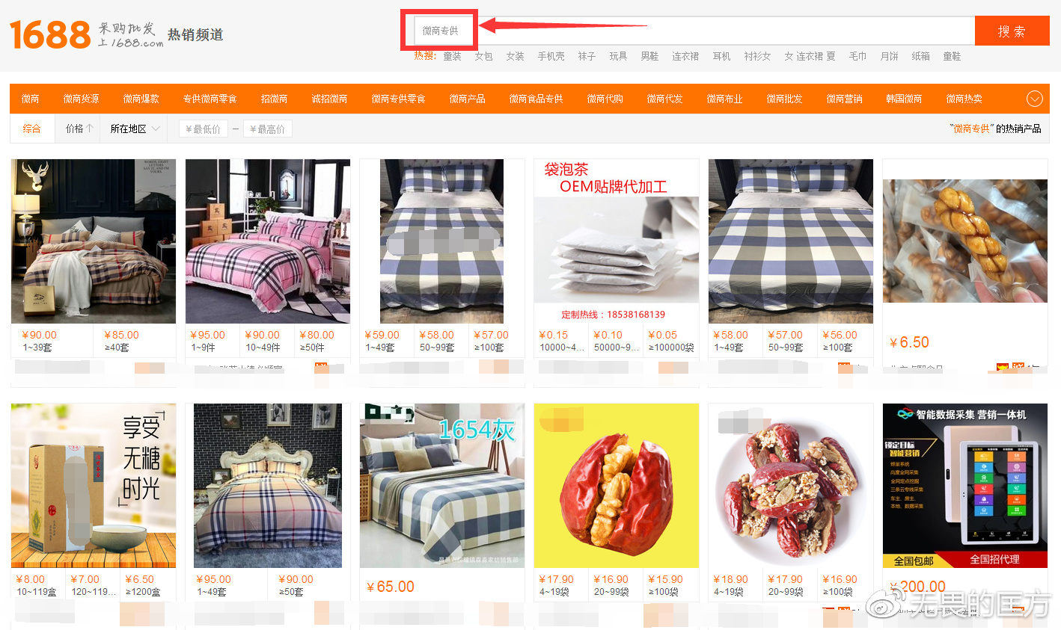Open the 所在地区 region dropdown
Image resolution: width=1061 pixels, height=630 pixels.
[x=132, y=128]
